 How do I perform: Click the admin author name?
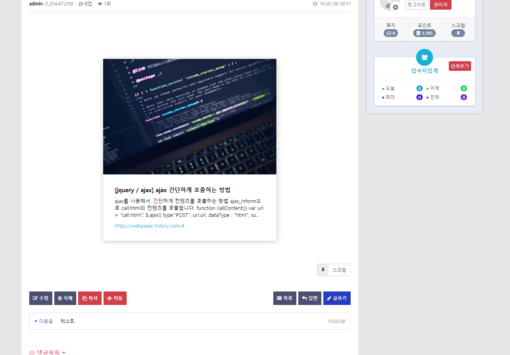tap(36, 4)
